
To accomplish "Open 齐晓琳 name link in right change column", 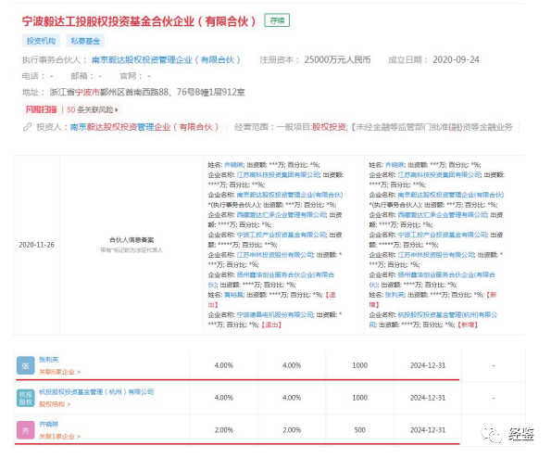I will [x=395, y=165].
